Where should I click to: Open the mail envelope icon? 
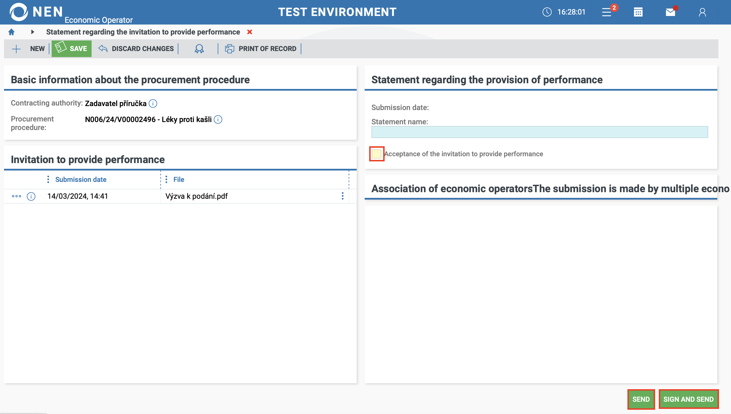[670, 12]
